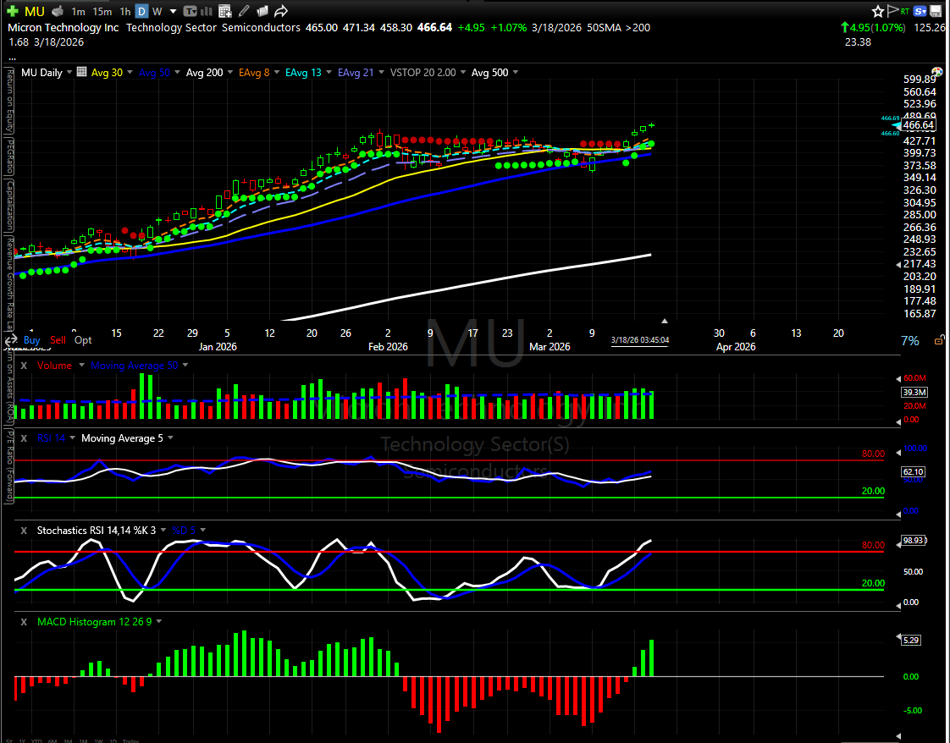Click the green plus add icon

12,12
